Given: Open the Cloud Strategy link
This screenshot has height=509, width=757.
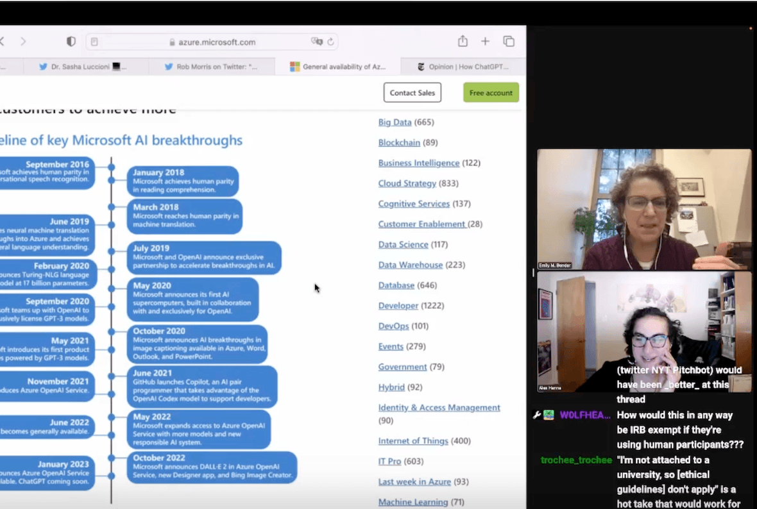Looking at the screenshot, I should pos(407,183).
